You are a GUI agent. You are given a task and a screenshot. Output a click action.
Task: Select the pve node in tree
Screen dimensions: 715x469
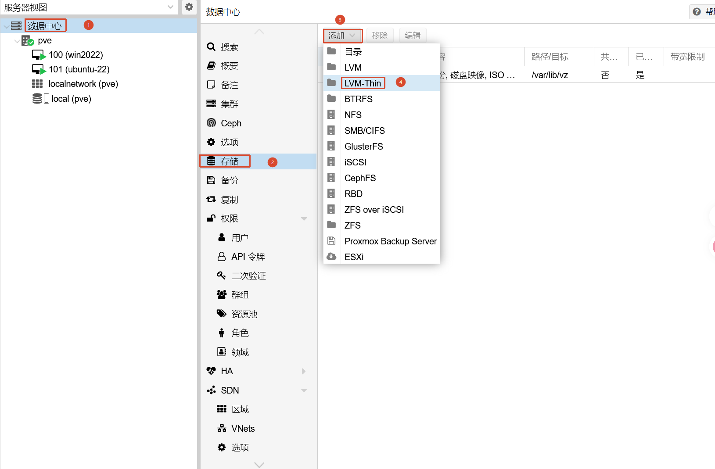pyautogui.click(x=45, y=41)
